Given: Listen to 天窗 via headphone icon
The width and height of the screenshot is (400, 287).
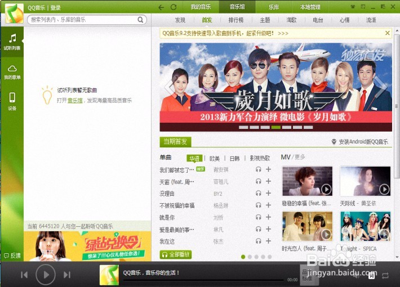Looking at the screenshot, I should click(259, 181).
